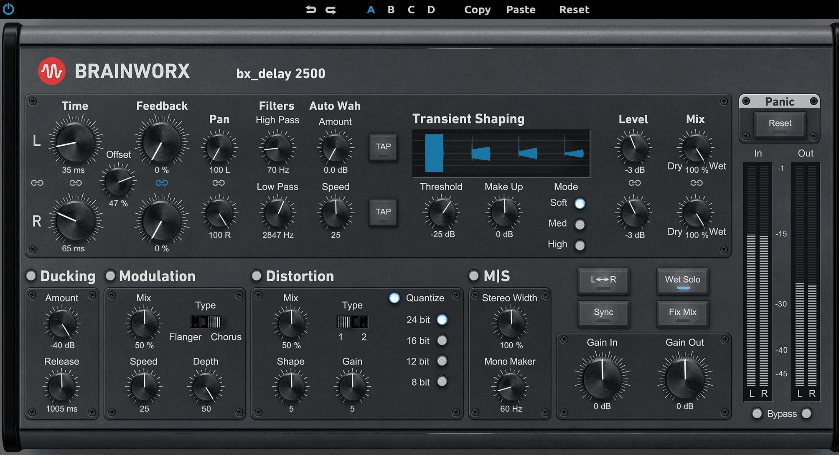
Task: Enable the Ducking section
Action: click(x=31, y=276)
